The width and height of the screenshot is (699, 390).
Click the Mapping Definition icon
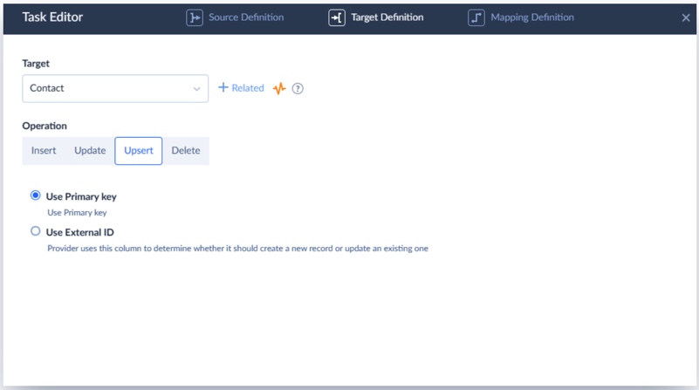pyautogui.click(x=476, y=17)
